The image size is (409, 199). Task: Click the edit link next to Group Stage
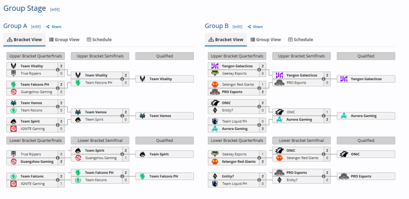tap(55, 9)
